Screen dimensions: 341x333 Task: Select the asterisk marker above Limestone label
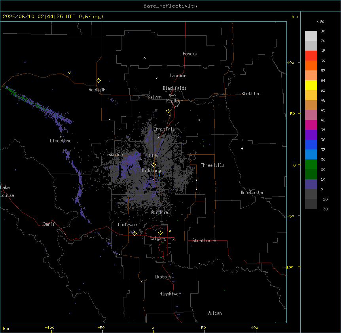click(61, 137)
